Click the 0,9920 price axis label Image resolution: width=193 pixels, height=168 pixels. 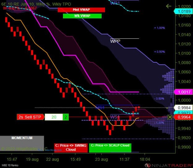tap(184, 138)
